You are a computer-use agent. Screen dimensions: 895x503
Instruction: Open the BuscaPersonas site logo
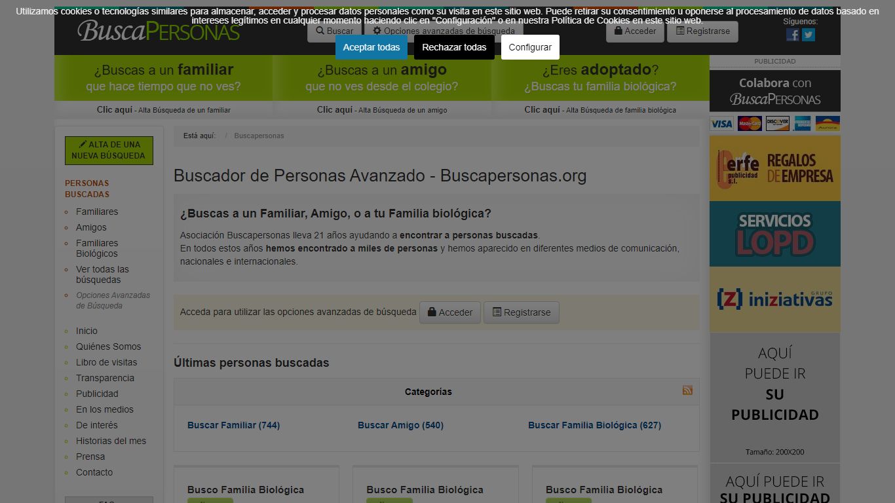point(159,30)
